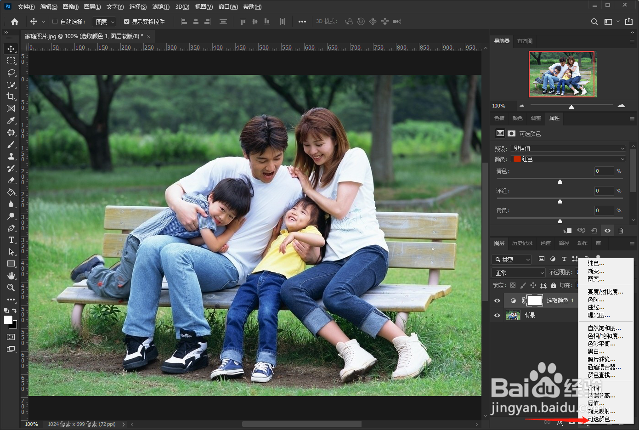The width and height of the screenshot is (639, 430).
Task: Select the Move tool in toolbar
Action: 11,49
